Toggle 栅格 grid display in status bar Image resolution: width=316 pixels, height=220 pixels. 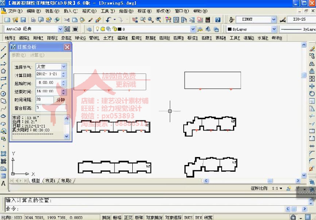[117, 217]
